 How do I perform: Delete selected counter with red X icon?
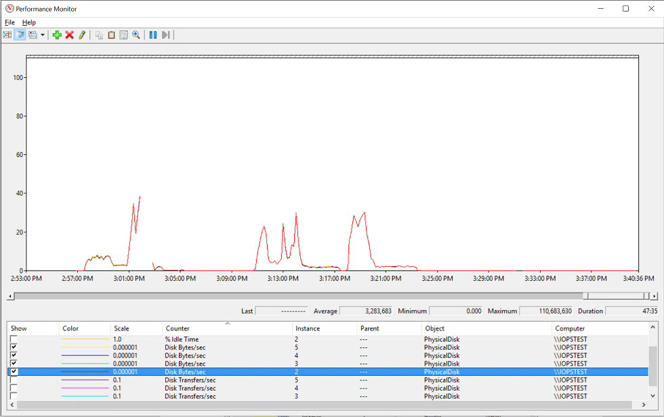[69, 35]
